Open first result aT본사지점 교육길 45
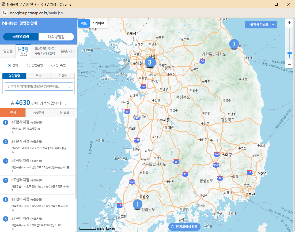The image size is (295, 232). (37, 127)
